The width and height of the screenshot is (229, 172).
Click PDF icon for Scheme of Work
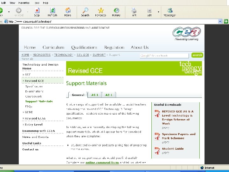tap(157, 114)
